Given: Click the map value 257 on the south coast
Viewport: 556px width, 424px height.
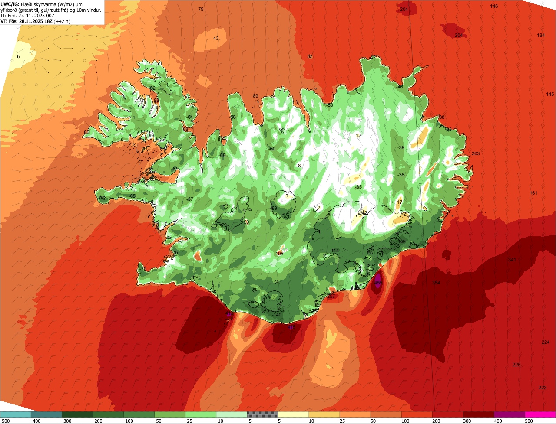Looking at the screenshot, I should (331, 297).
